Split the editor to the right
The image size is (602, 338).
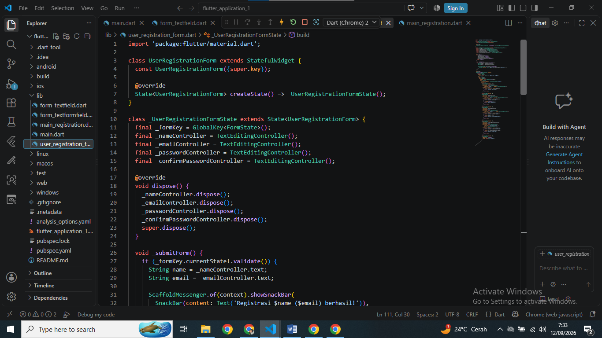[x=508, y=23]
